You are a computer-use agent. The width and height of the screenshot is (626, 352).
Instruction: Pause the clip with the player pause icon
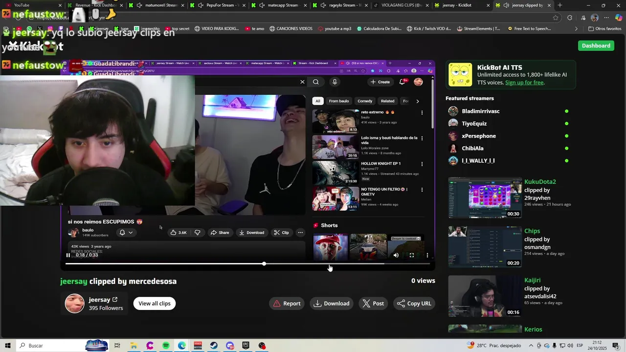68,255
